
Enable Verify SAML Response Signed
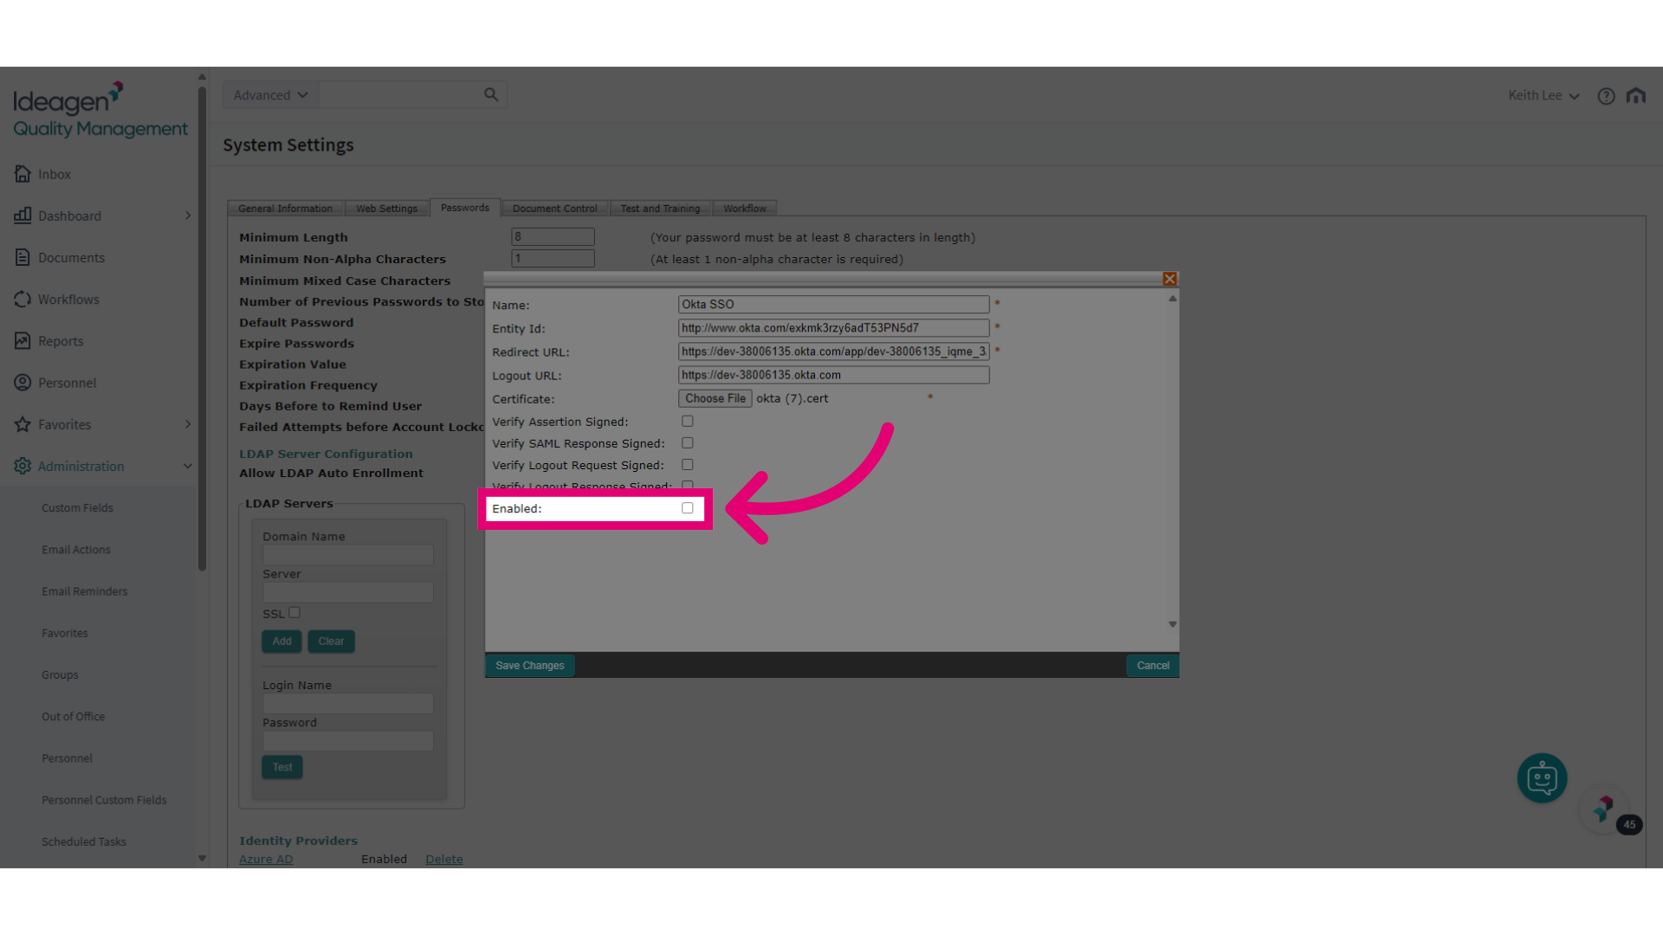688,443
